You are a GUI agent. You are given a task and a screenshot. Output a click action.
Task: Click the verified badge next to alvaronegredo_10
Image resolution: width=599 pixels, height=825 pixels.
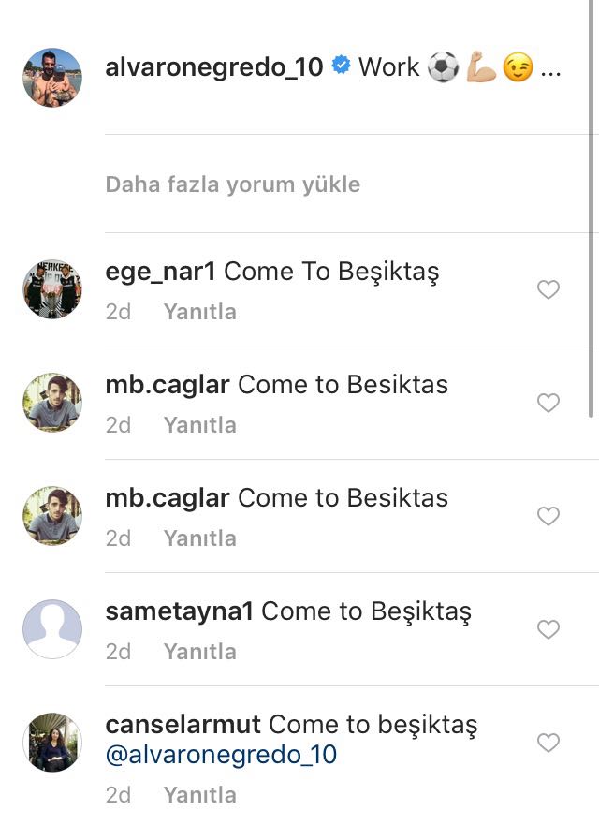tap(341, 66)
